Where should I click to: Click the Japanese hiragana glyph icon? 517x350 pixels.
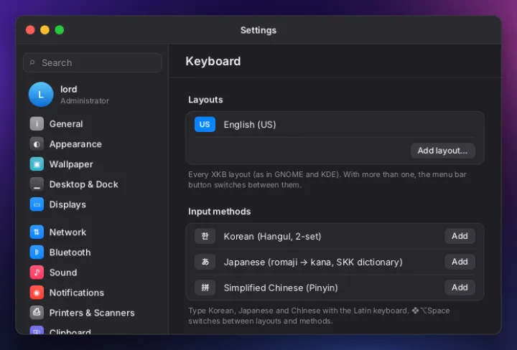pyautogui.click(x=205, y=262)
